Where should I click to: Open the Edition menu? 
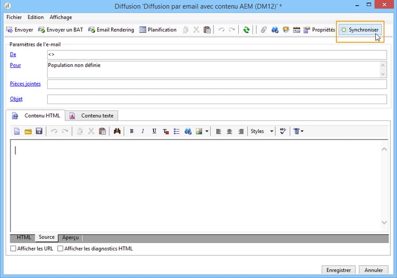point(35,17)
